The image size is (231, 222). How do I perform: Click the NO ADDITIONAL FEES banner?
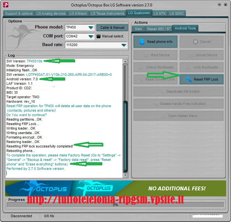[177, 188]
